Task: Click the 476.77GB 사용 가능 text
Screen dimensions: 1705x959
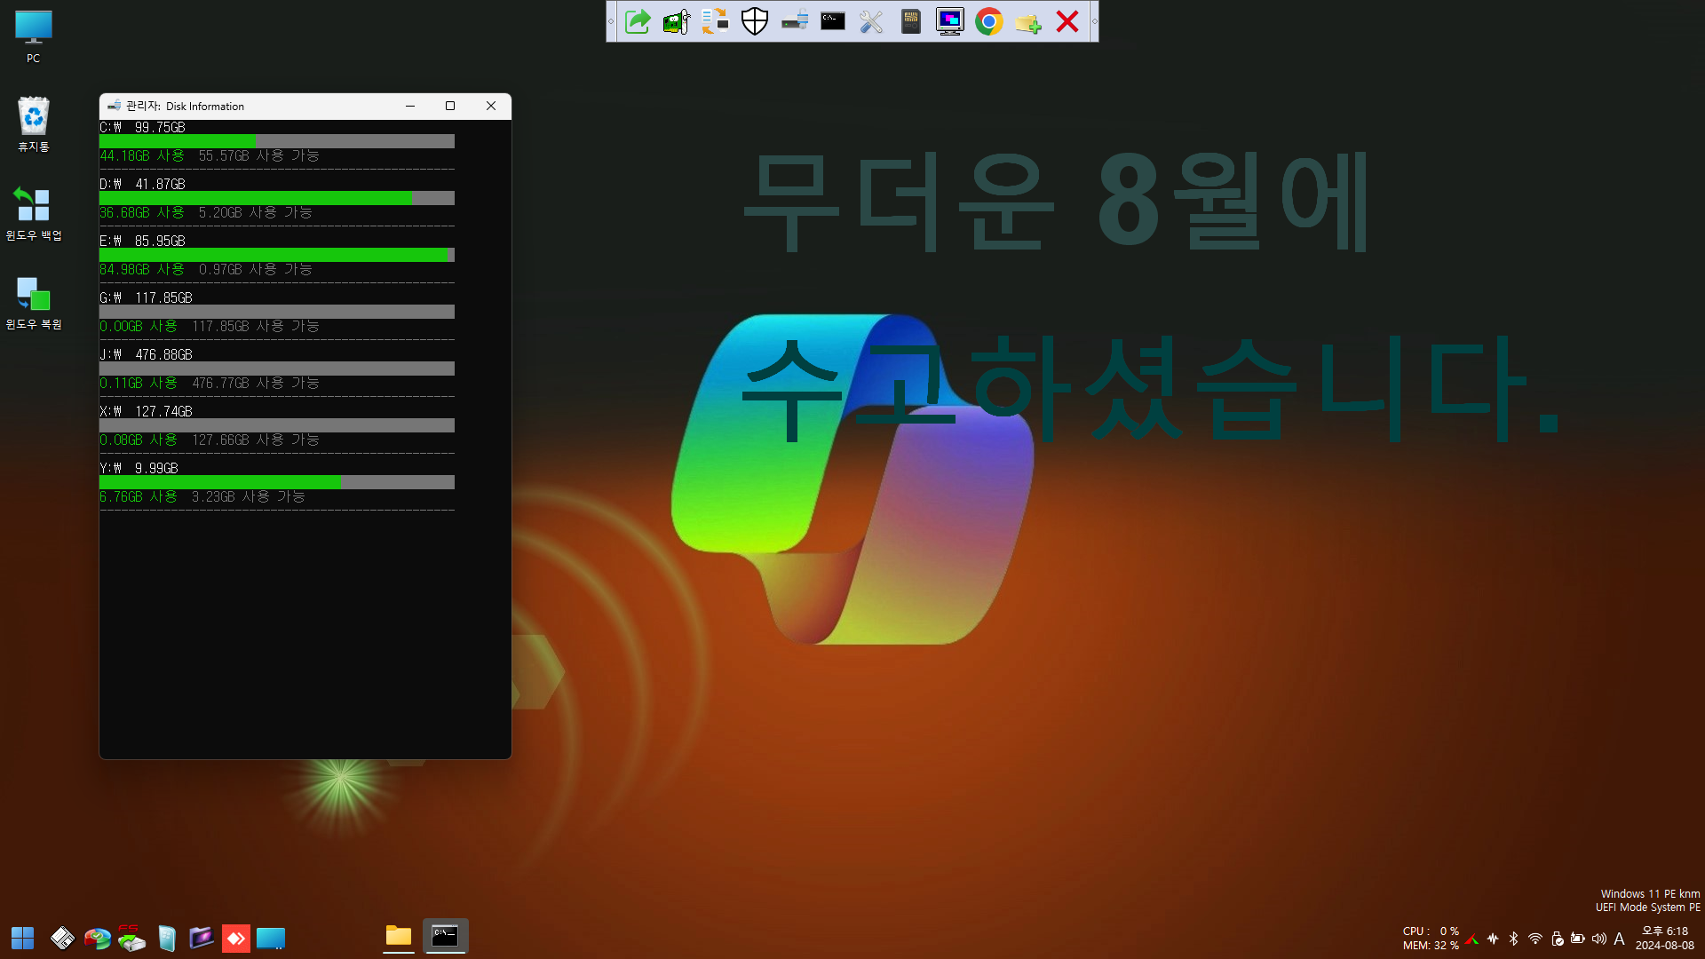Action: click(256, 383)
